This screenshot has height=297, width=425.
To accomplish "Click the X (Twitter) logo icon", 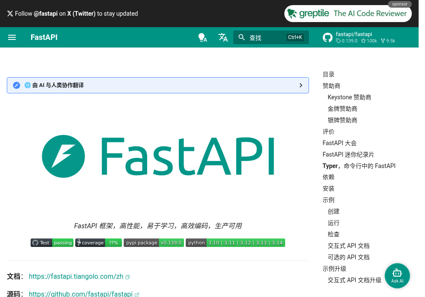I will tap(10, 14).
